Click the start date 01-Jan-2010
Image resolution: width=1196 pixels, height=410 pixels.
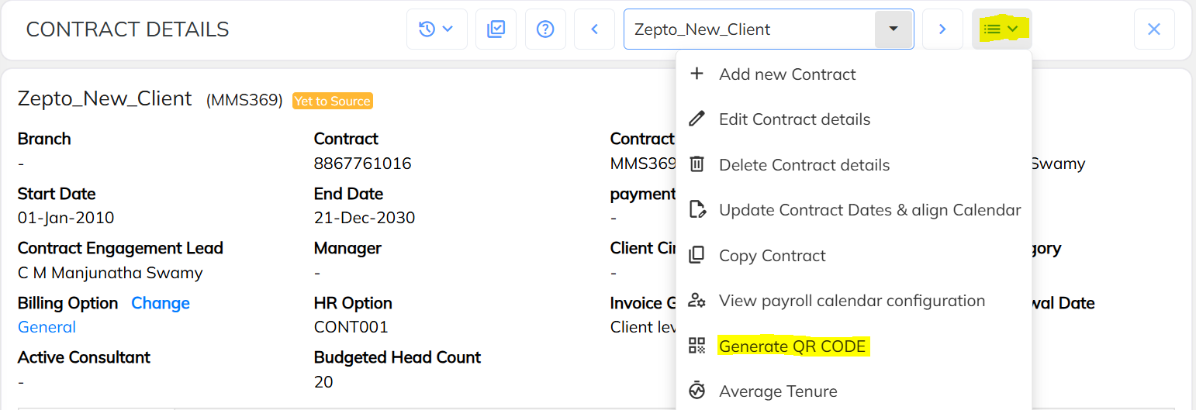(66, 218)
